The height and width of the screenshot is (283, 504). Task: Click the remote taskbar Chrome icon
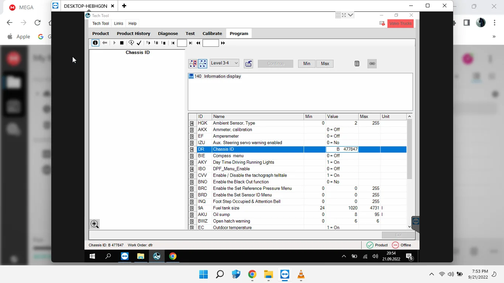pos(173,256)
